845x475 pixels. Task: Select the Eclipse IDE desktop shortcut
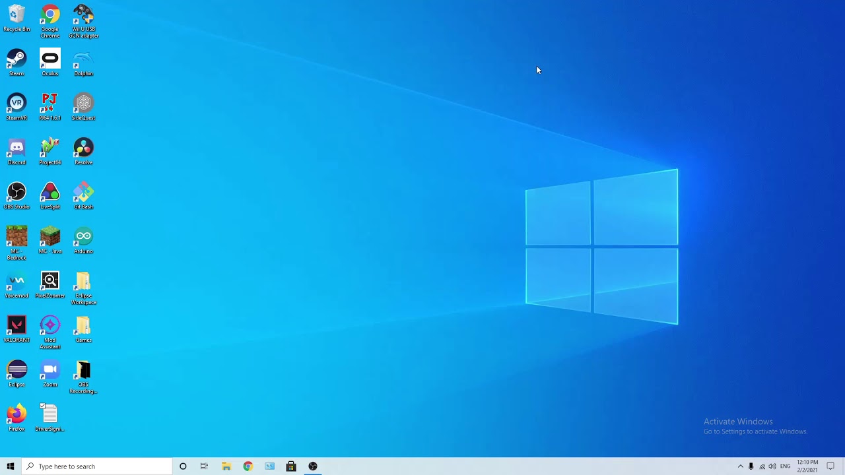pos(17,373)
